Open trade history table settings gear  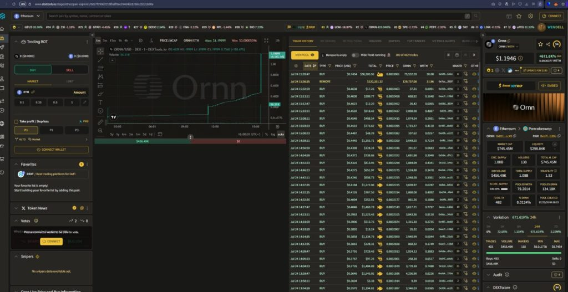coord(296,66)
